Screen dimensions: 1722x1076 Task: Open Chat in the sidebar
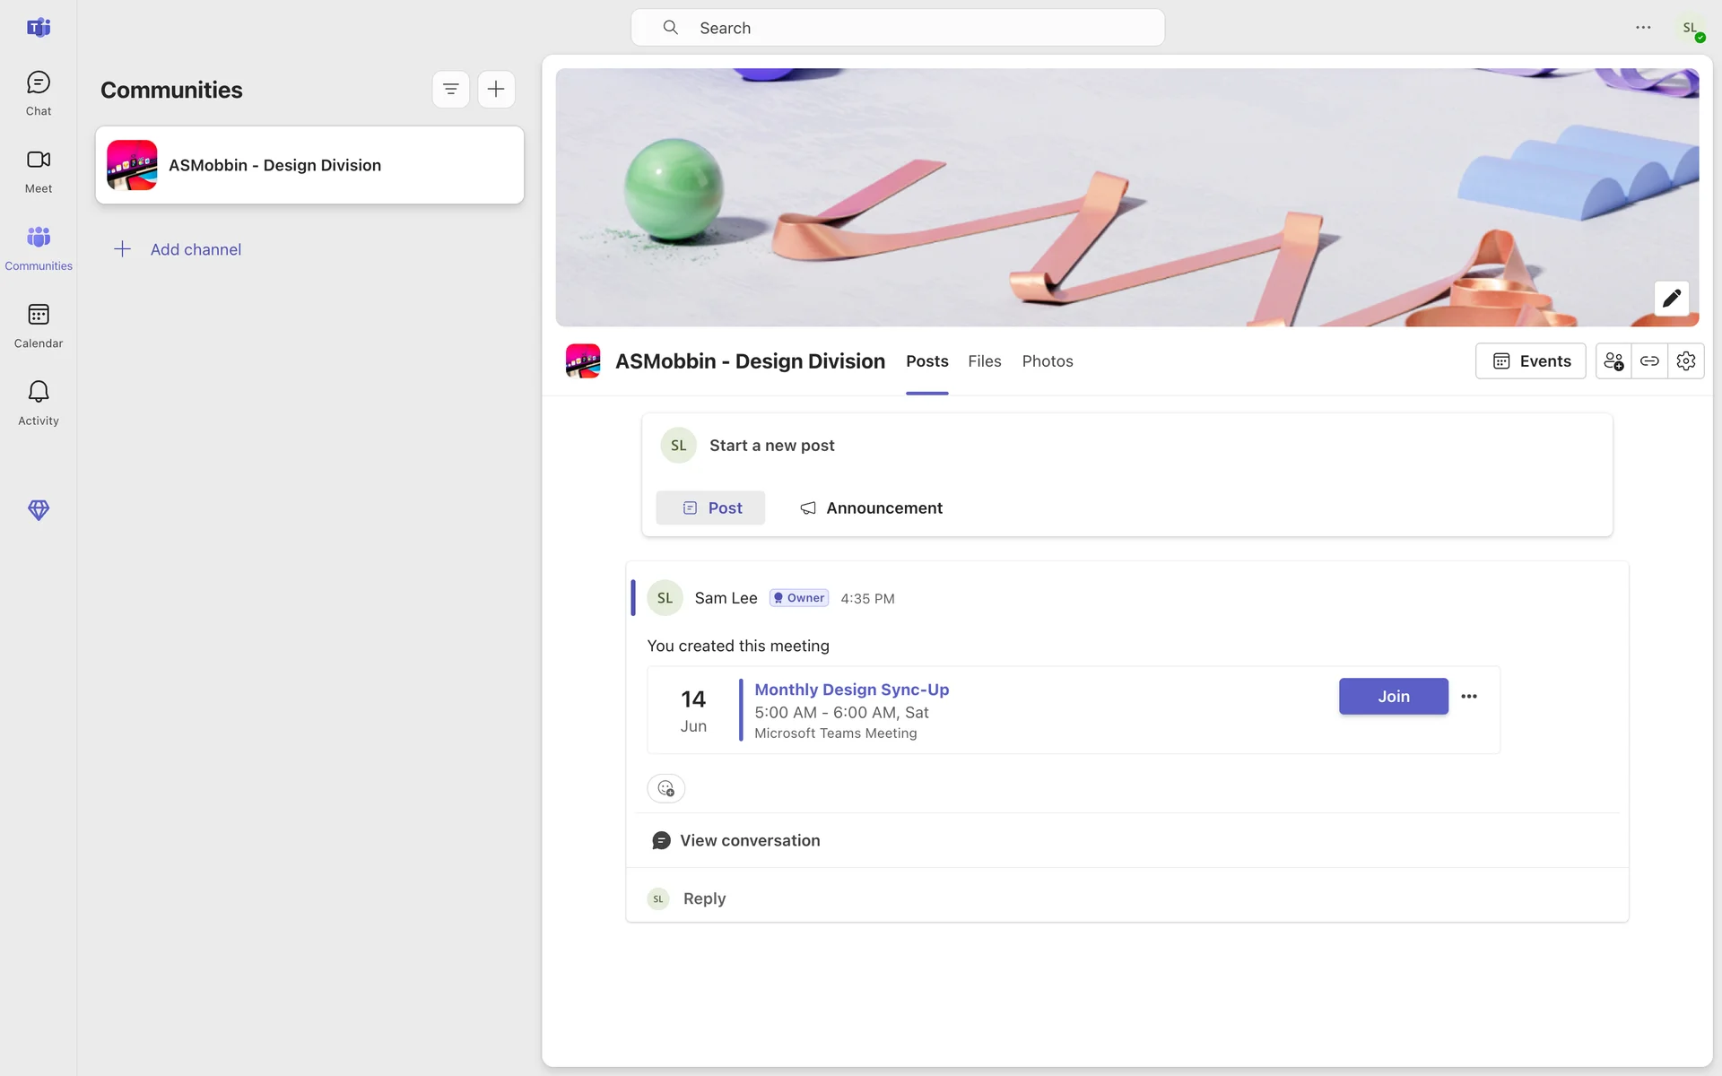tap(38, 93)
